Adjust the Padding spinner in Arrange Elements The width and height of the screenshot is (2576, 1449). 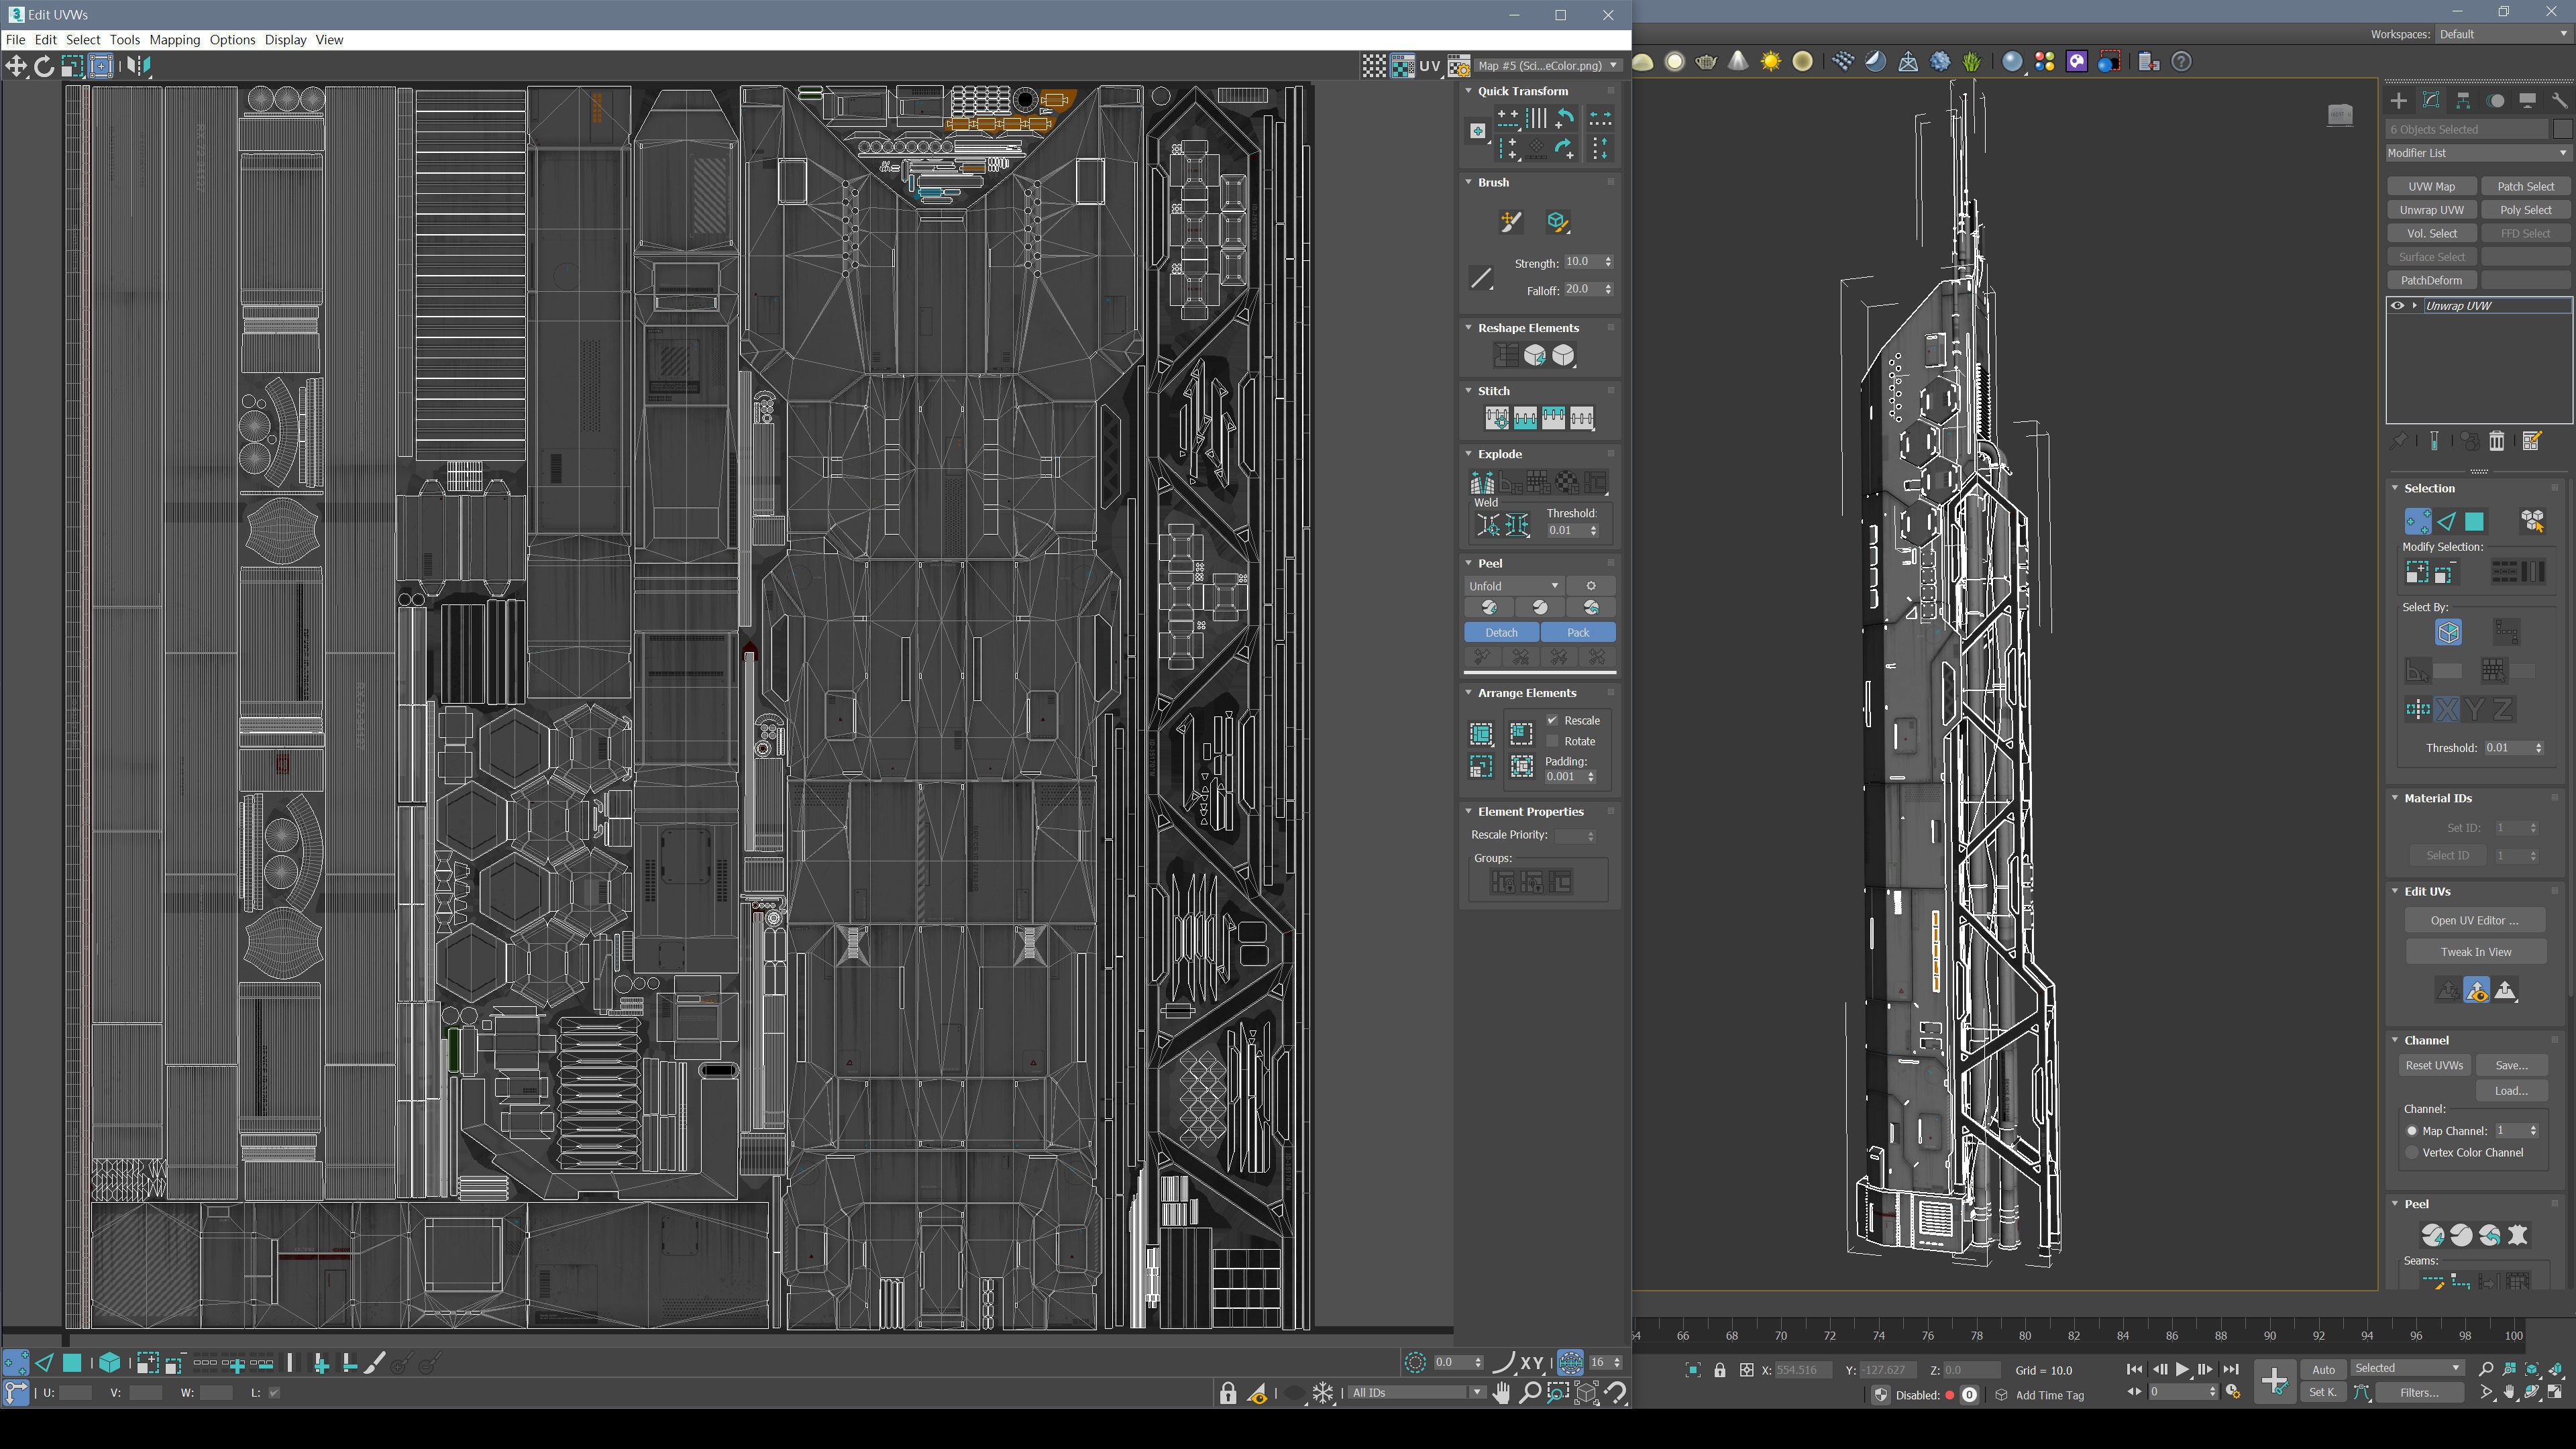pyautogui.click(x=1591, y=777)
